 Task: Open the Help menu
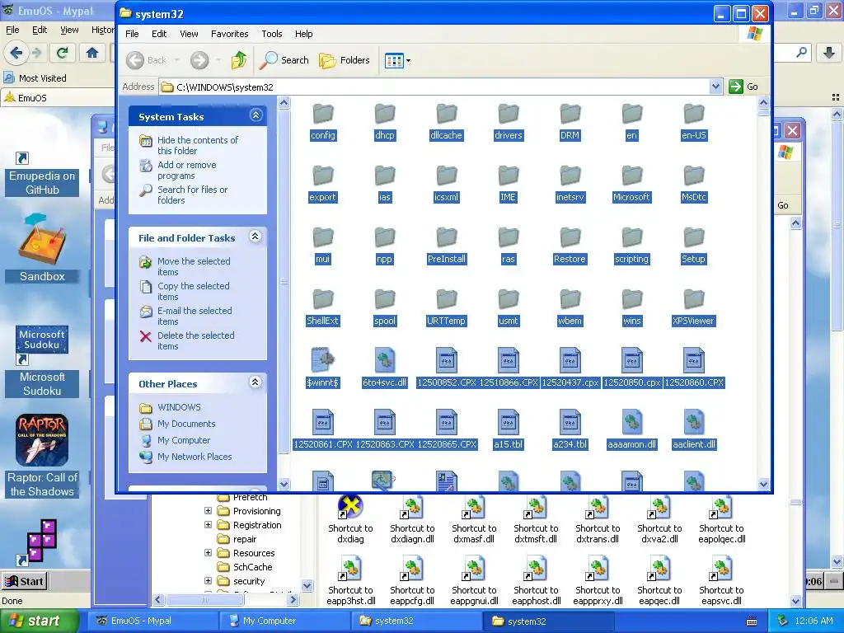pos(303,33)
